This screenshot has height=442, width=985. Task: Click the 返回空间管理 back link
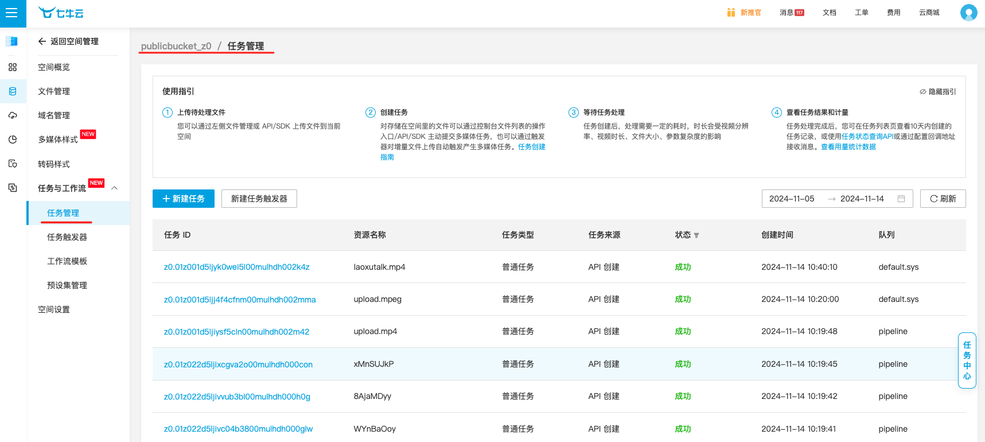click(x=75, y=41)
